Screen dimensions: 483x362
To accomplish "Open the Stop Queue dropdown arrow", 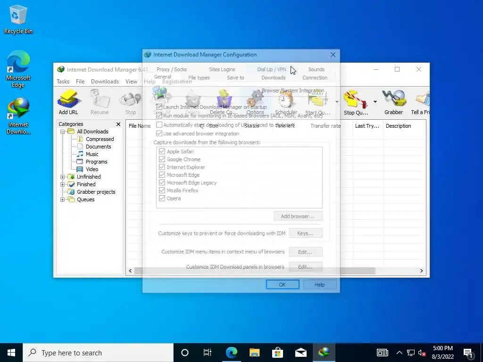I will (375, 102).
